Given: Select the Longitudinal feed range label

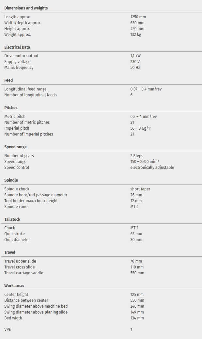Looking at the screenshot, I should (25, 89).
